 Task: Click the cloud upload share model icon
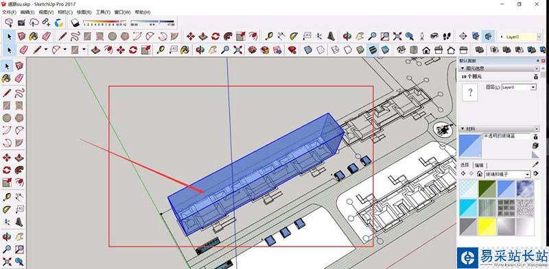point(34,23)
